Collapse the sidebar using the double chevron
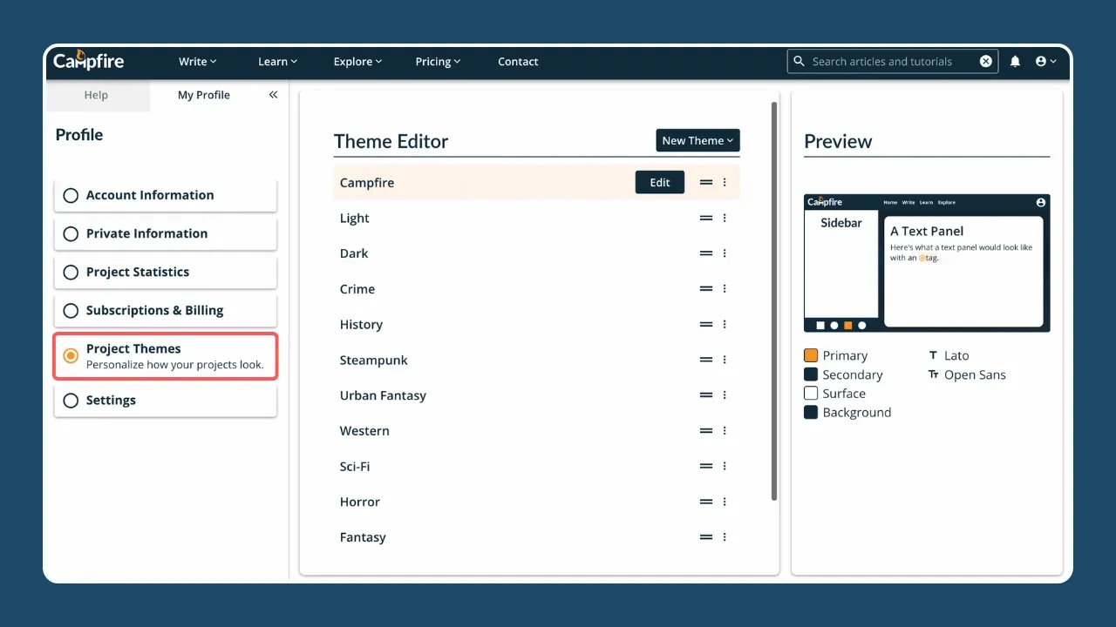1116x627 pixels. coord(273,95)
